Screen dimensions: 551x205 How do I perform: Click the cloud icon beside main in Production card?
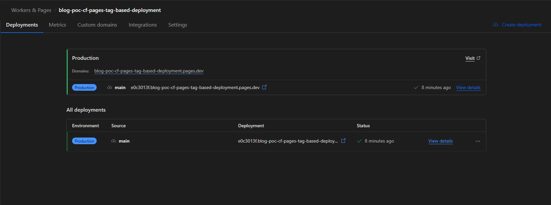pyautogui.click(x=110, y=88)
